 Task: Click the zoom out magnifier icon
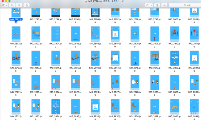(x=12, y=5)
